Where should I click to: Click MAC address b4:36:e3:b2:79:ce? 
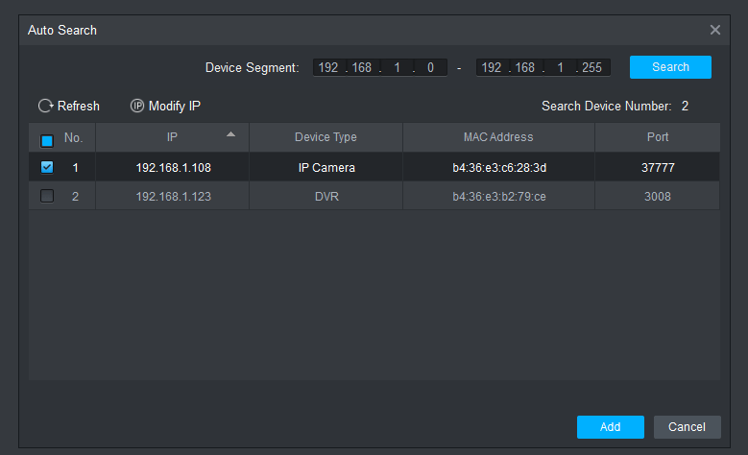click(x=497, y=197)
